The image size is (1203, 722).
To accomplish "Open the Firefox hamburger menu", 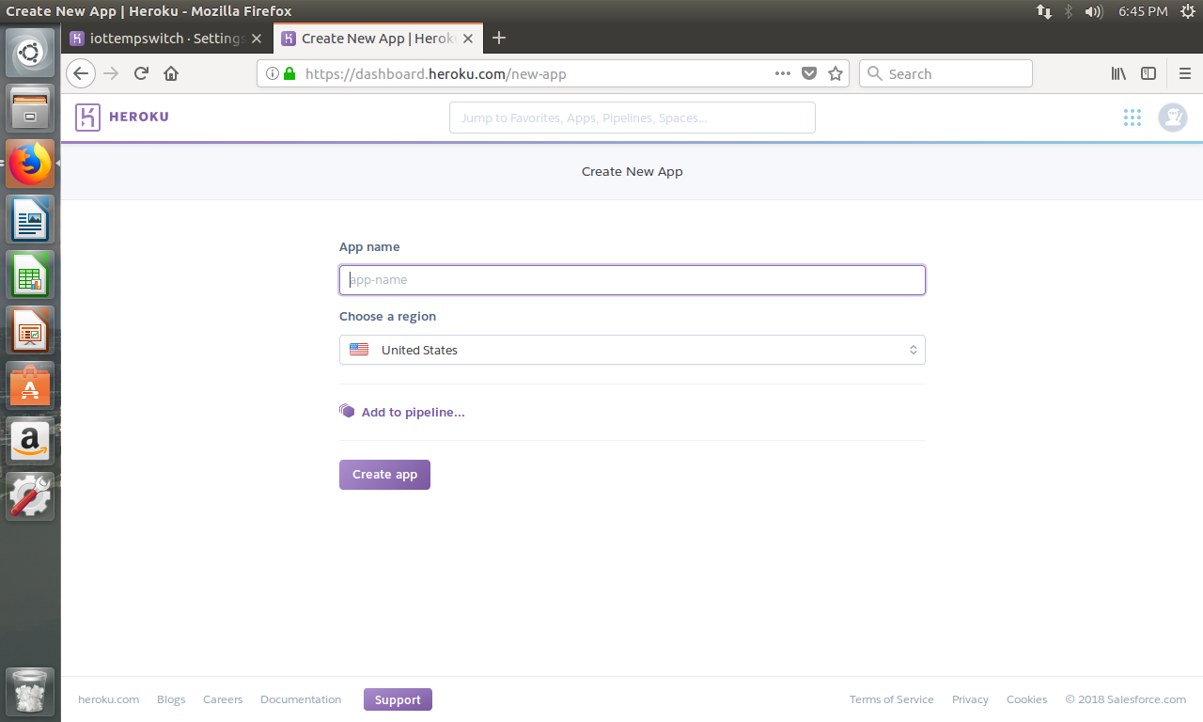I will (x=1185, y=73).
